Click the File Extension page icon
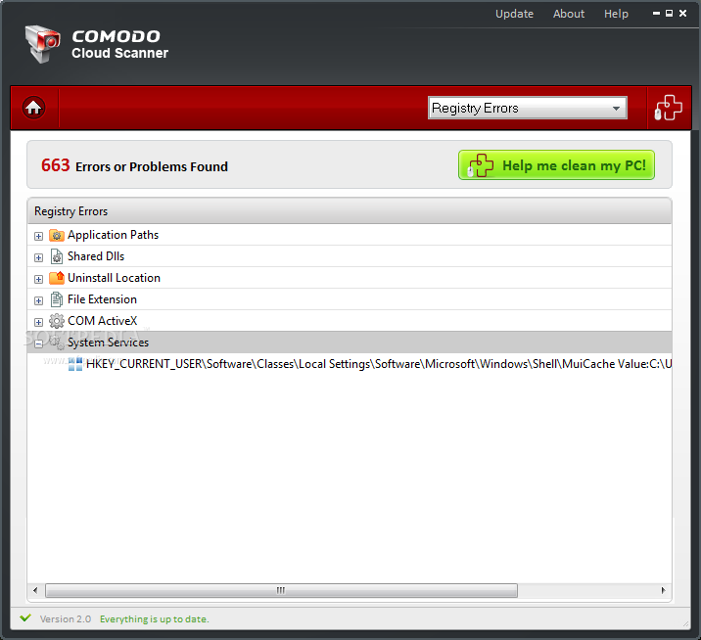Image resolution: width=701 pixels, height=640 pixels. (57, 299)
